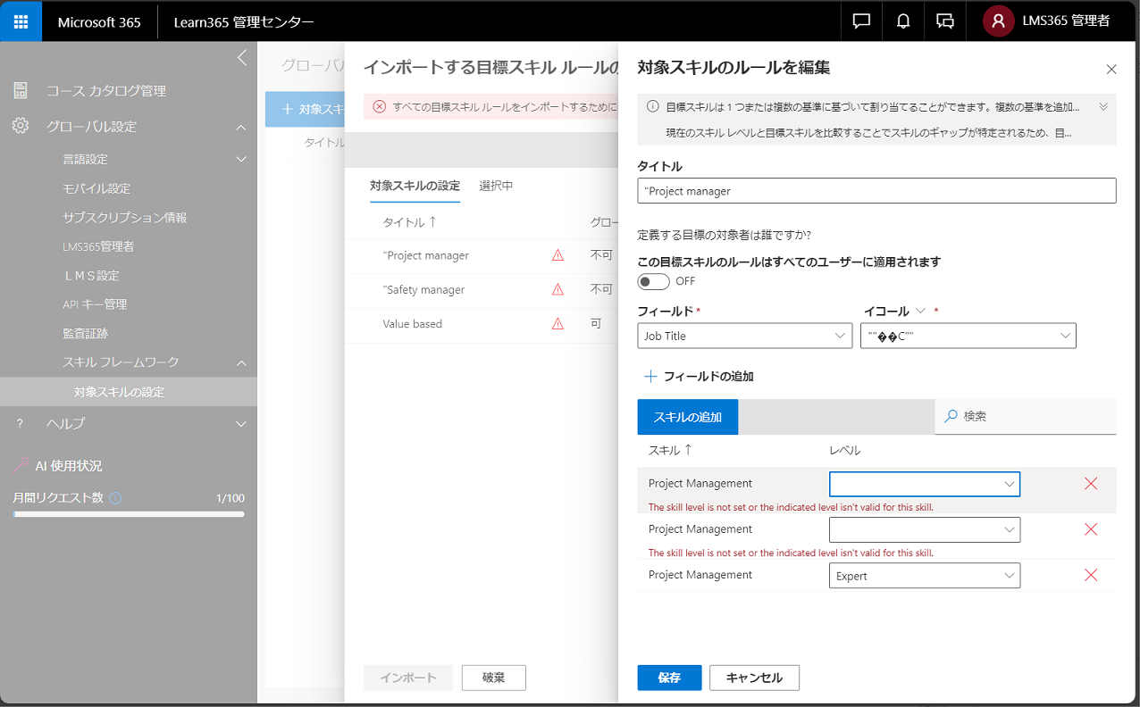
Task: Switch to the 選択中 tab
Action: click(x=496, y=186)
